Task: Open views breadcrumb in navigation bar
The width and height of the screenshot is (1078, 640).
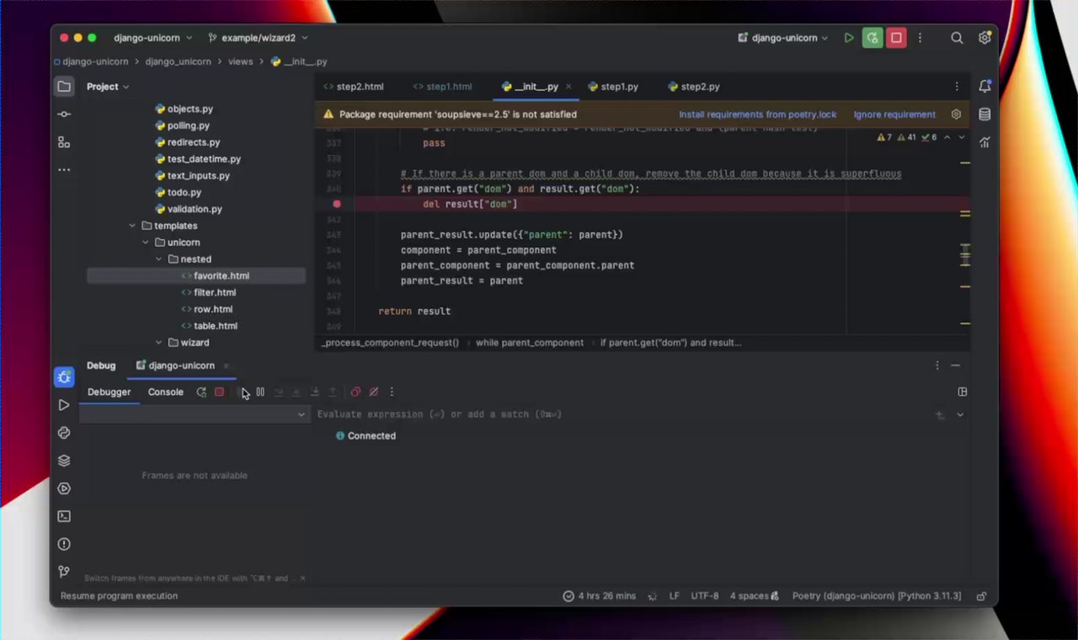Action: tap(240, 61)
